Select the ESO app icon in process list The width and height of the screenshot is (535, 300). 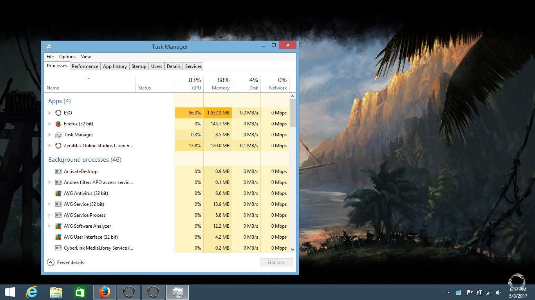tap(58, 112)
